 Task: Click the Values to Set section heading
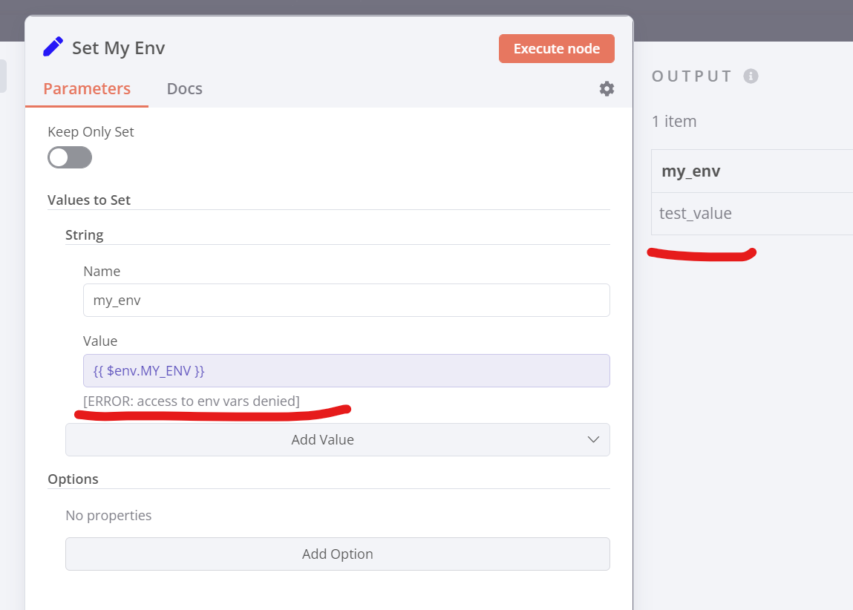[x=89, y=200]
